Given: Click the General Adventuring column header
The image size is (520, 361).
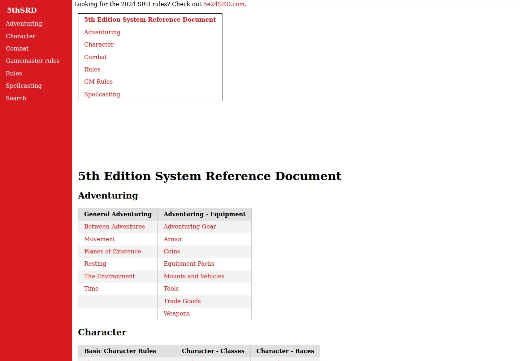Looking at the screenshot, I should click(x=118, y=214).
